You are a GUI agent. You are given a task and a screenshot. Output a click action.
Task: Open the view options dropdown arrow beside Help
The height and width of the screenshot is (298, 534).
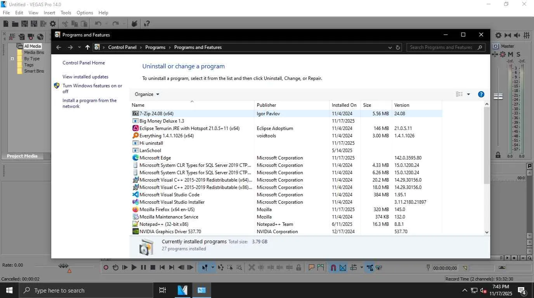(x=468, y=94)
